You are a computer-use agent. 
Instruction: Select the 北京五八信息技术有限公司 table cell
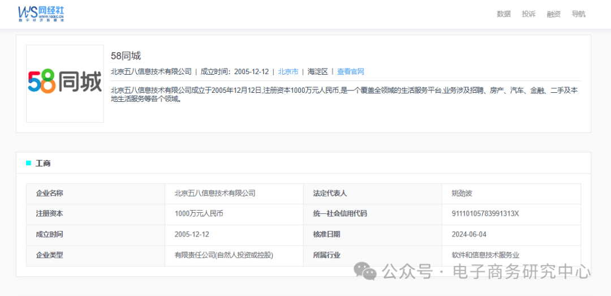pos(234,194)
